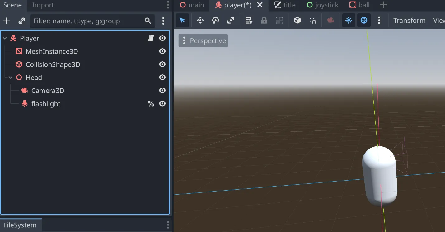The width and height of the screenshot is (445, 232).
Task: Click the add child node plus icon
Action: click(7, 21)
